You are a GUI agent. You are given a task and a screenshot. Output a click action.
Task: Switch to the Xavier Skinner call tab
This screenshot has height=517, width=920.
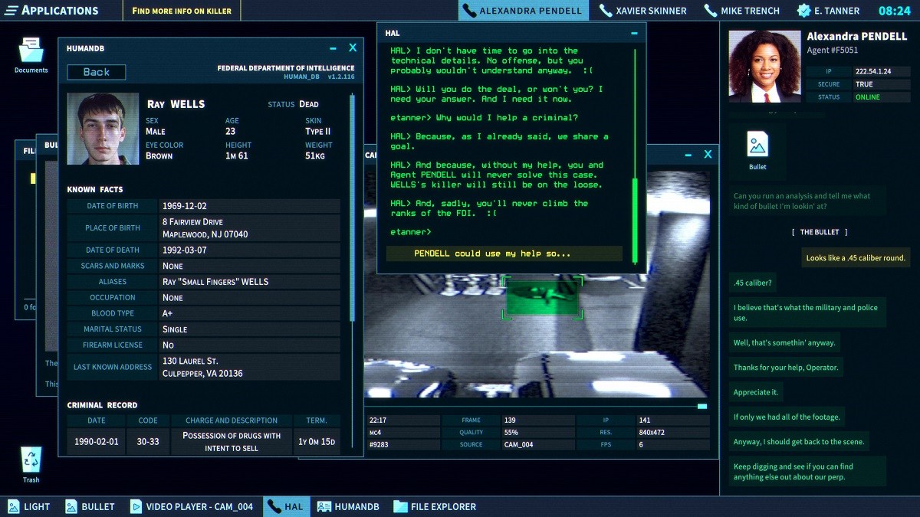tap(644, 11)
